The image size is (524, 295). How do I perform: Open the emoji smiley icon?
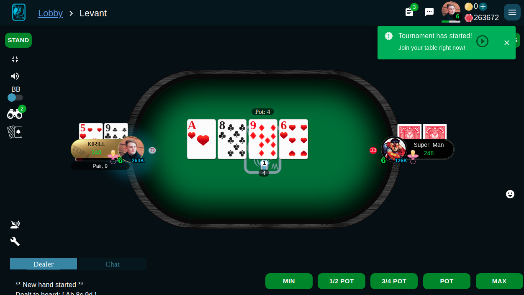point(510,194)
